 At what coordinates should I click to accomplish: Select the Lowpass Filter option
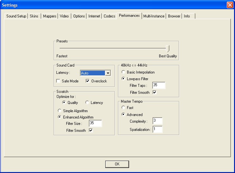click(x=123, y=79)
